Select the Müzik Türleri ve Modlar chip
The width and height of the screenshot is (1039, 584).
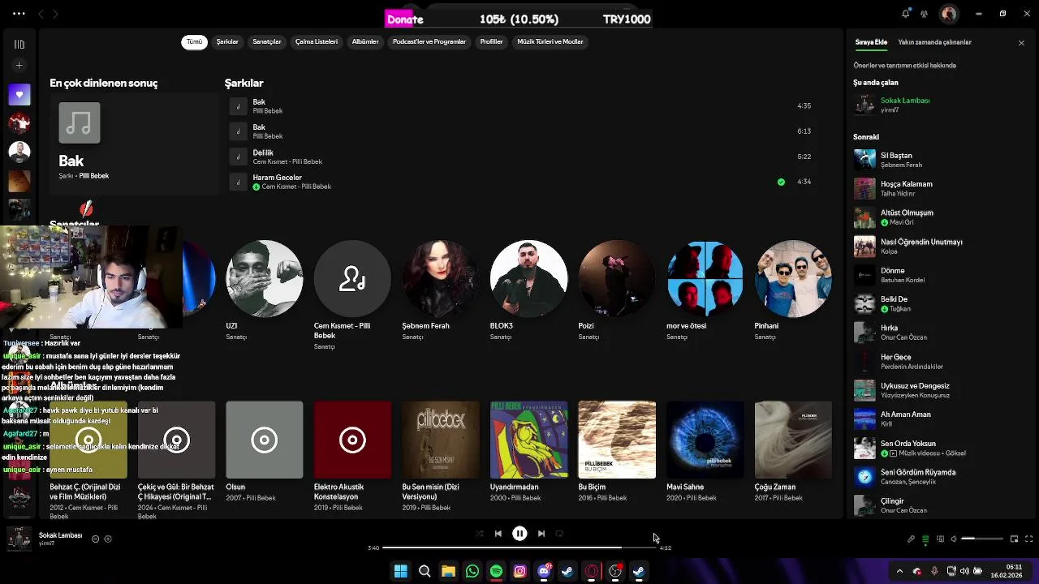(550, 42)
